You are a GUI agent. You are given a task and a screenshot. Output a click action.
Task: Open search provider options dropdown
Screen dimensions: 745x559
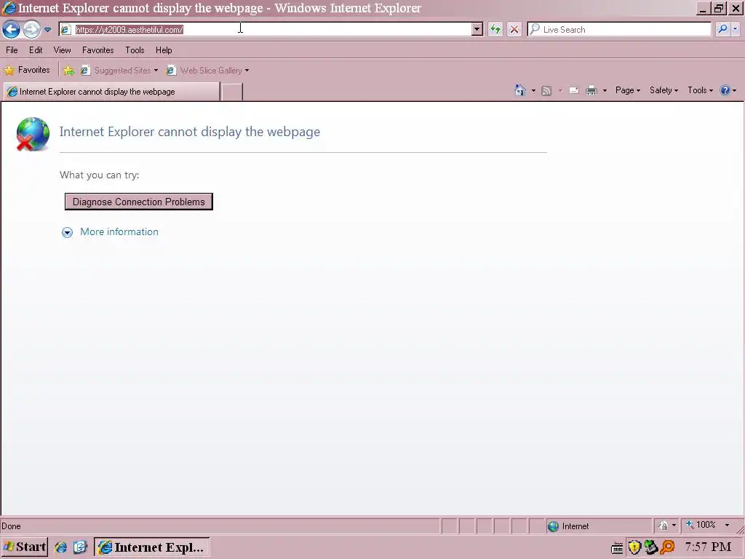736,29
